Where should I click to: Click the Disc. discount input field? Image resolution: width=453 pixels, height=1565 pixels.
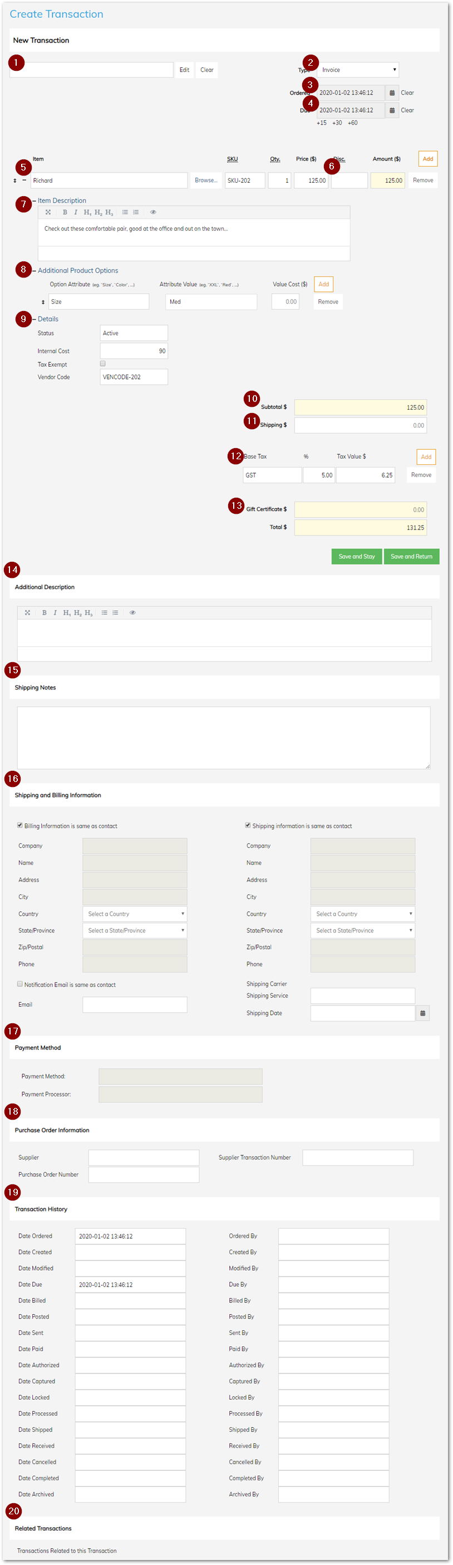(349, 181)
